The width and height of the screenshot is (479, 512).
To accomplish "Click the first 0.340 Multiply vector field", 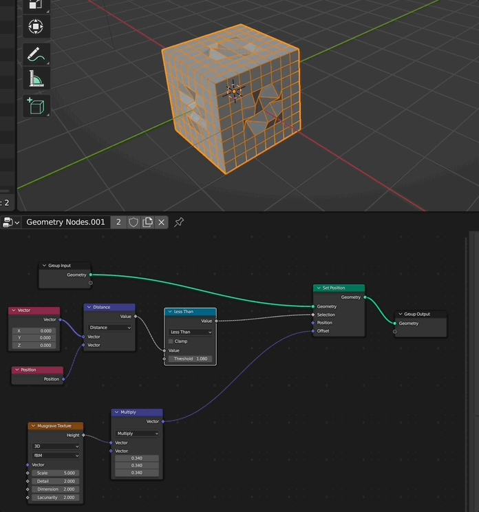I will click(x=137, y=458).
